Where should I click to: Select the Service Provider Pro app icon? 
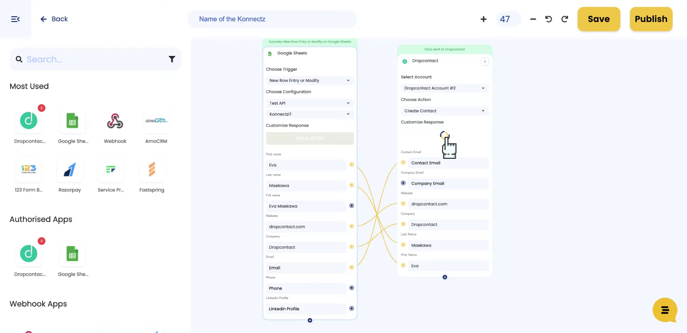[x=111, y=169]
